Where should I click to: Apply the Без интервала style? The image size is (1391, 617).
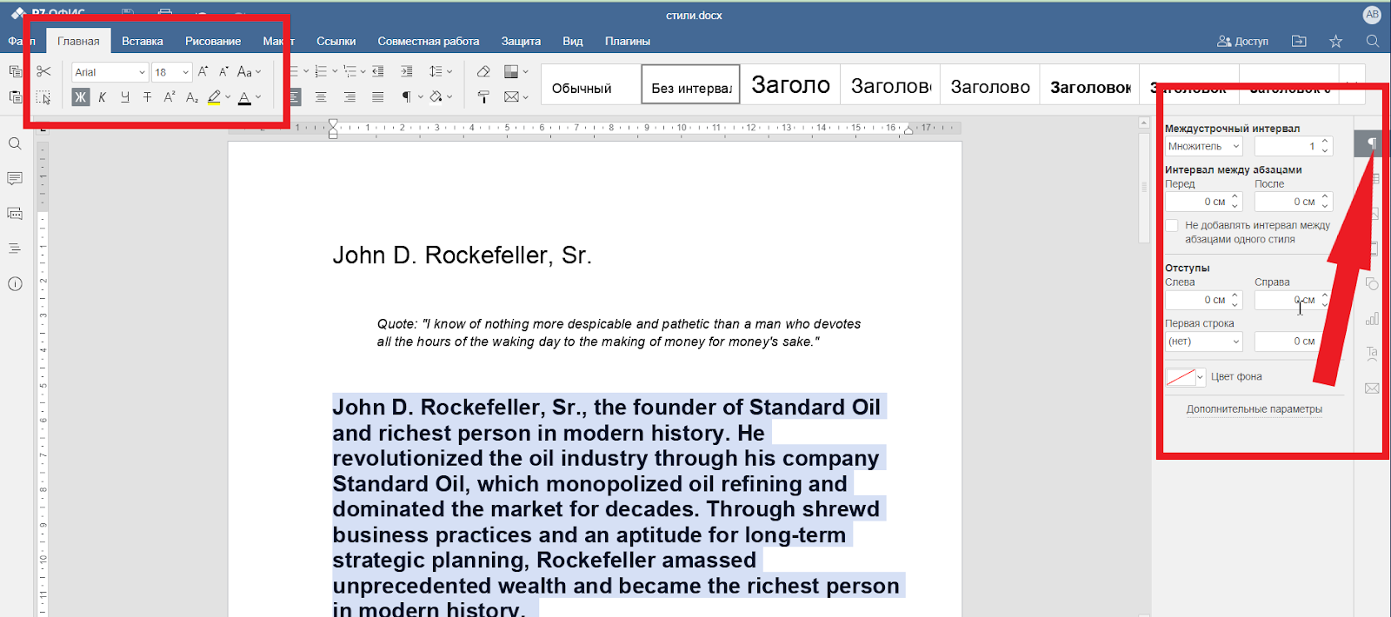pyautogui.click(x=691, y=84)
